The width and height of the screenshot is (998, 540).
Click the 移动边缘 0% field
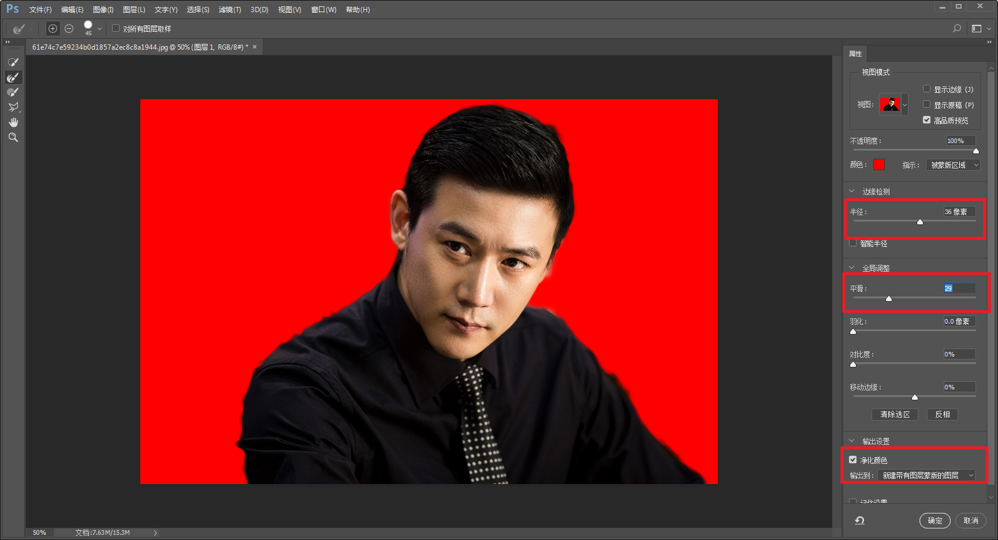point(959,387)
